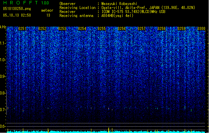Click the date stamp 05.10.13 02:50
Screen dimensions: 209x133
[17, 15]
